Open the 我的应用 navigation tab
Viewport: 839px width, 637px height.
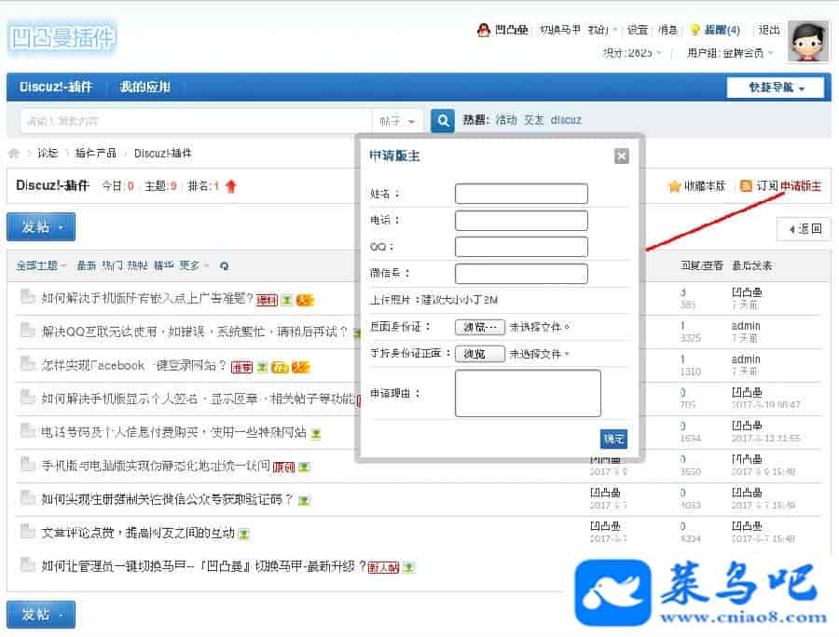coord(145,88)
